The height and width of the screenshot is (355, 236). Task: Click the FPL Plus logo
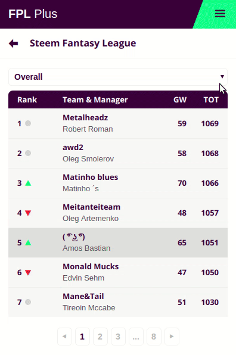tap(33, 14)
